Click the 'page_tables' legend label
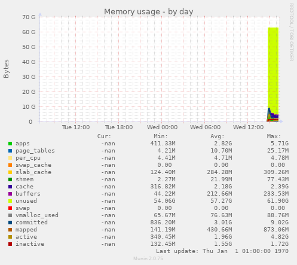 tap(35, 151)
